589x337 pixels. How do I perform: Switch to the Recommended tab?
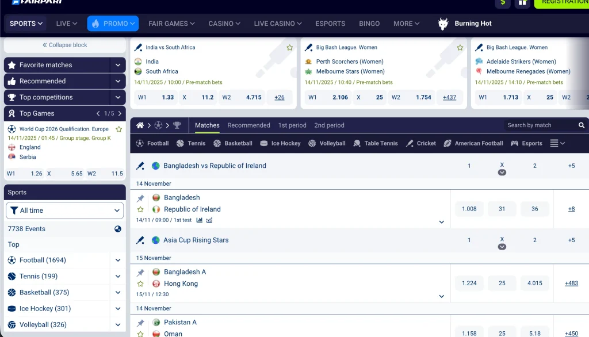248,125
